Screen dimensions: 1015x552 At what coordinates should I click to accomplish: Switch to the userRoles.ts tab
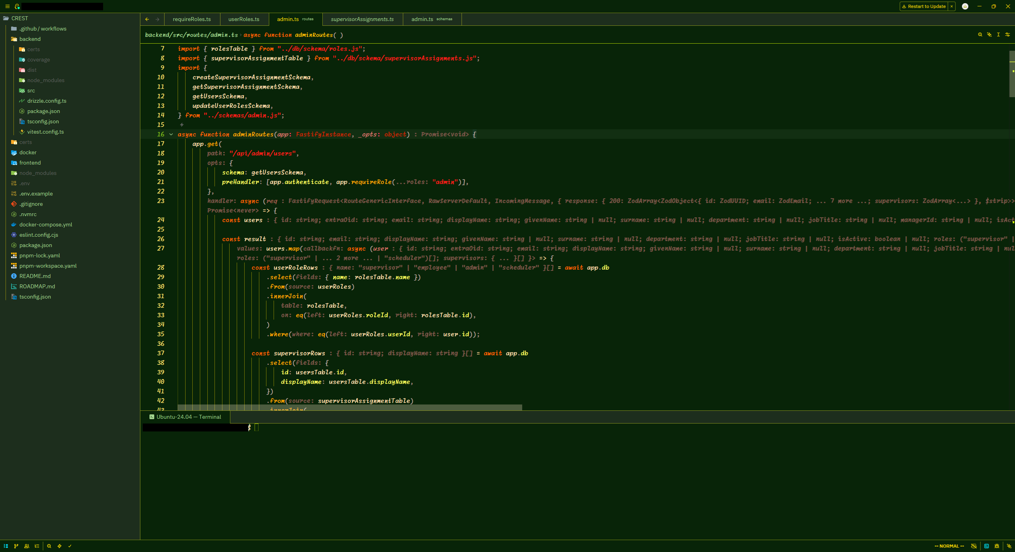[x=244, y=19]
